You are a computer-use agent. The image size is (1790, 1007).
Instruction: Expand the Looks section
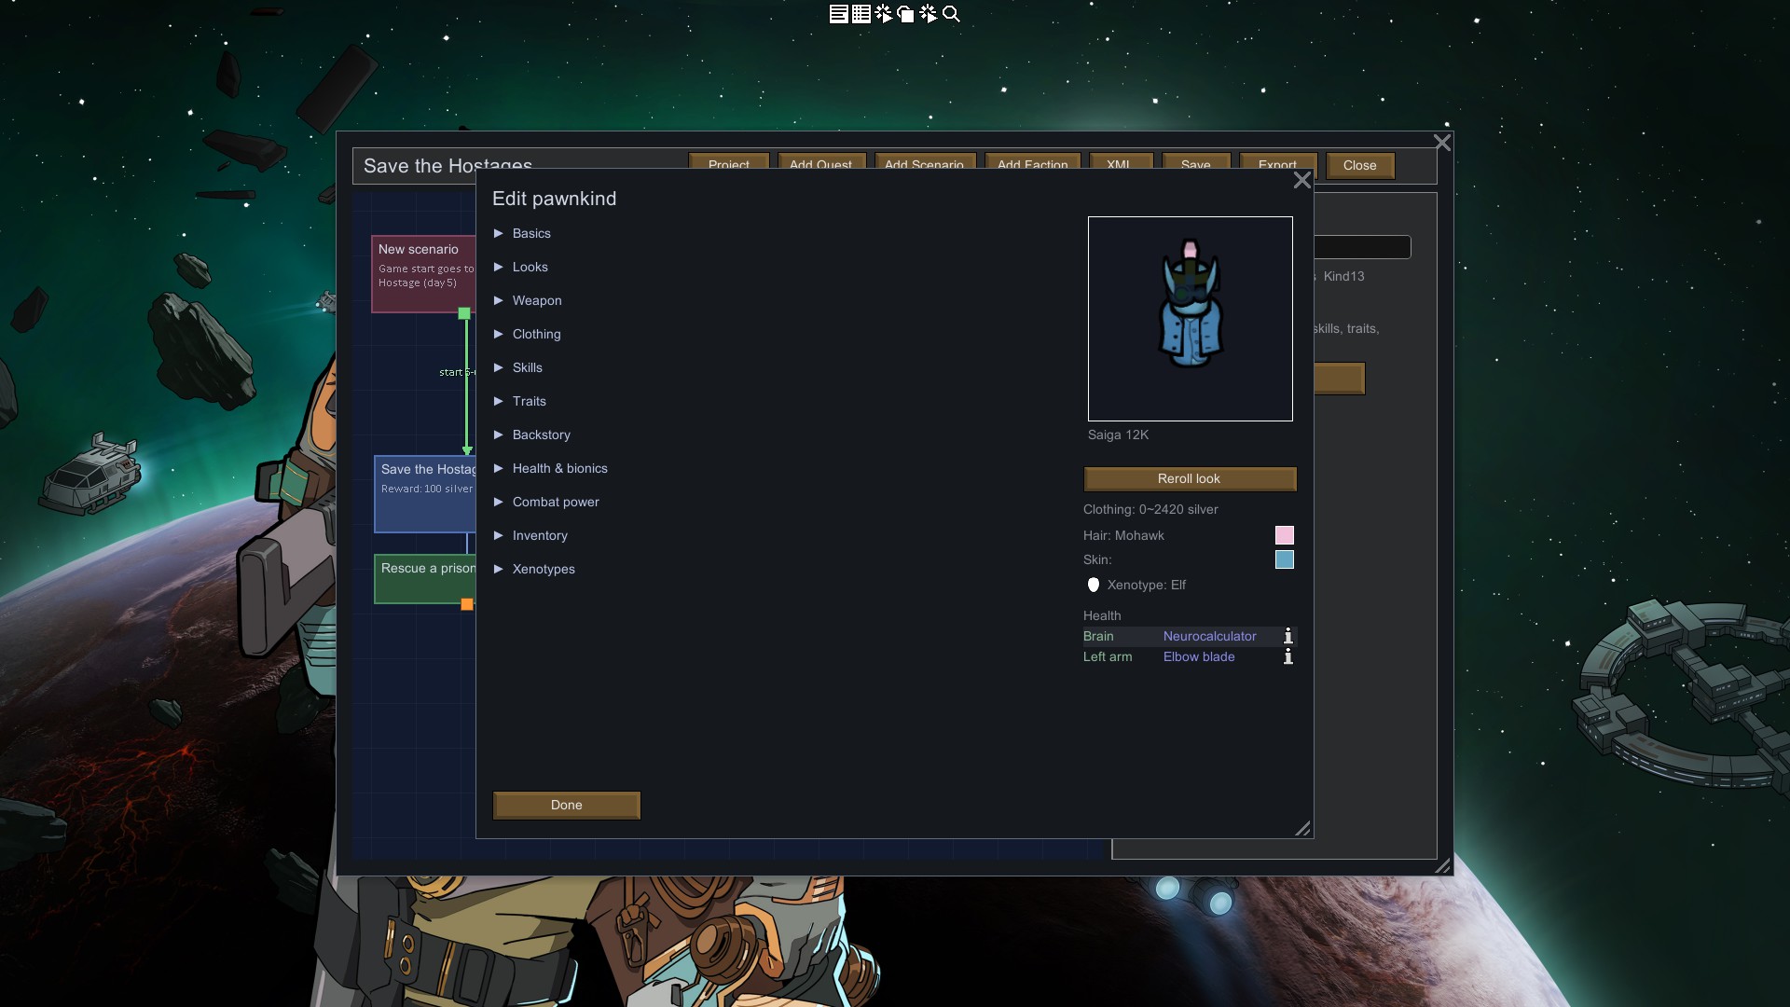[520, 267]
